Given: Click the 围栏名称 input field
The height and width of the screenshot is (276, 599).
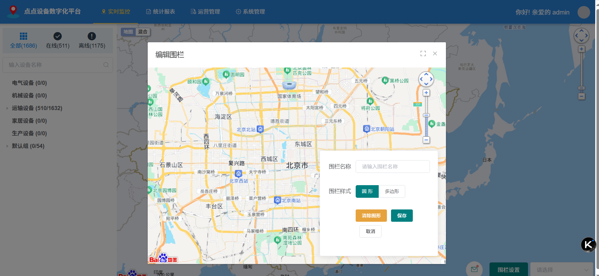Looking at the screenshot, I should coord(393,167).
